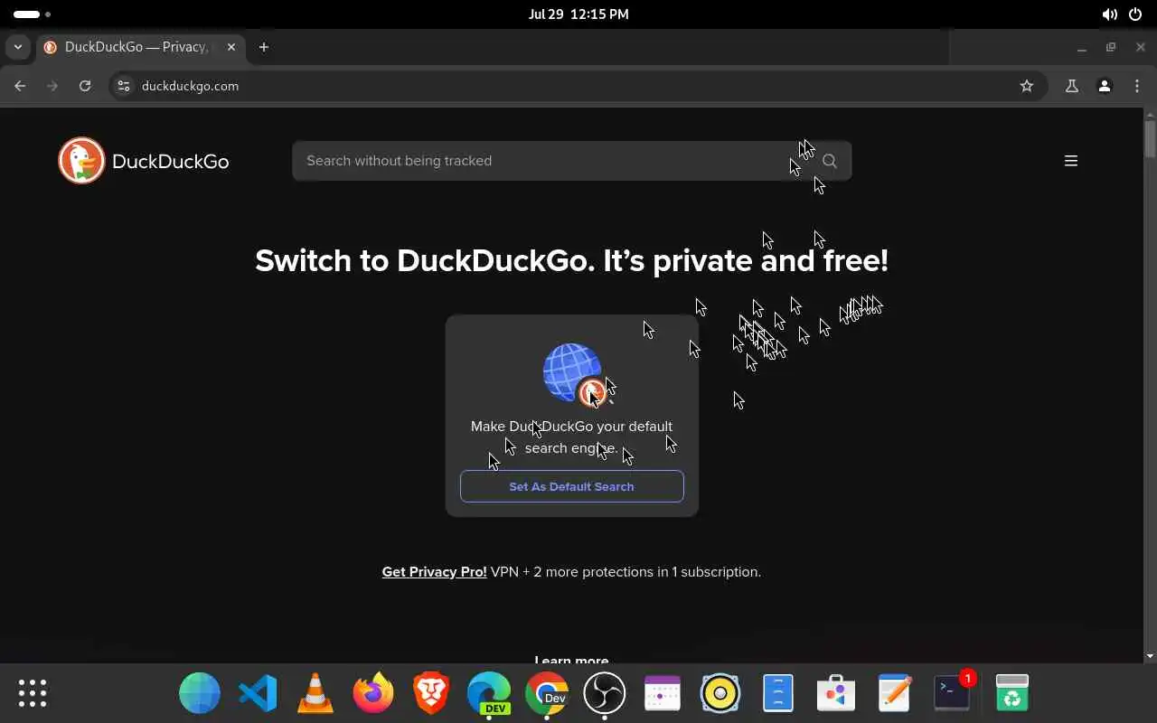Viewport: 1157px width, 723px height.
Task: Click the headline 'Switch to DuckDuckGo. It's private and free!'
Action: tap(571, 260)
